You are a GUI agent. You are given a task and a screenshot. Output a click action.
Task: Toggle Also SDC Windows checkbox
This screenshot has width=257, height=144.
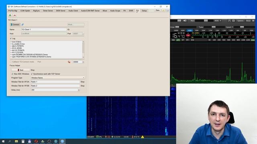click(12, 74)
